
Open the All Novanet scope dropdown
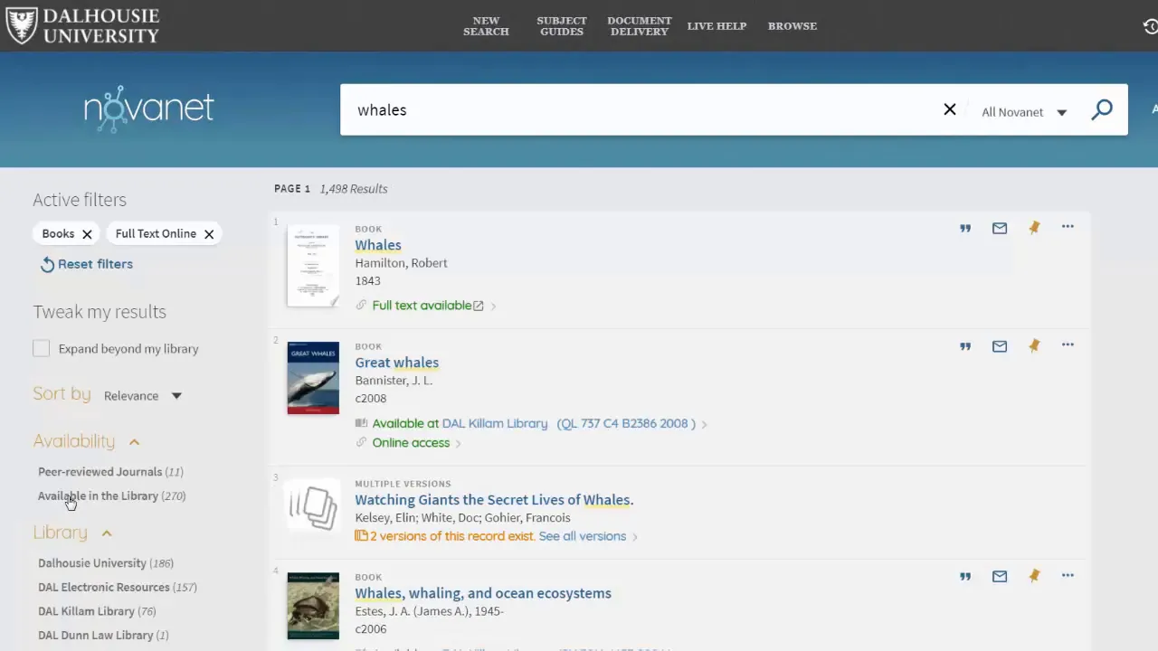coord(1024,112)
